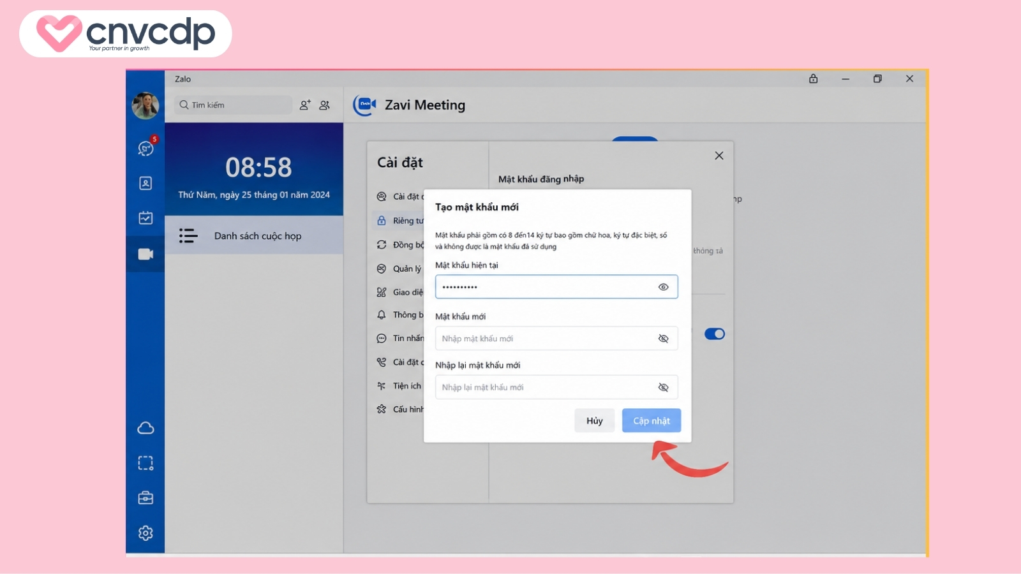Screen dimensions: 1021x574
Task: Open the contacts sidebar icon
Action: coord(145,183)
